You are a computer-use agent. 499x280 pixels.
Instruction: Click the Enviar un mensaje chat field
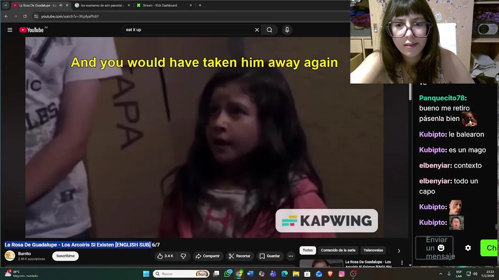pyautogui.click(x=434, y=248)
